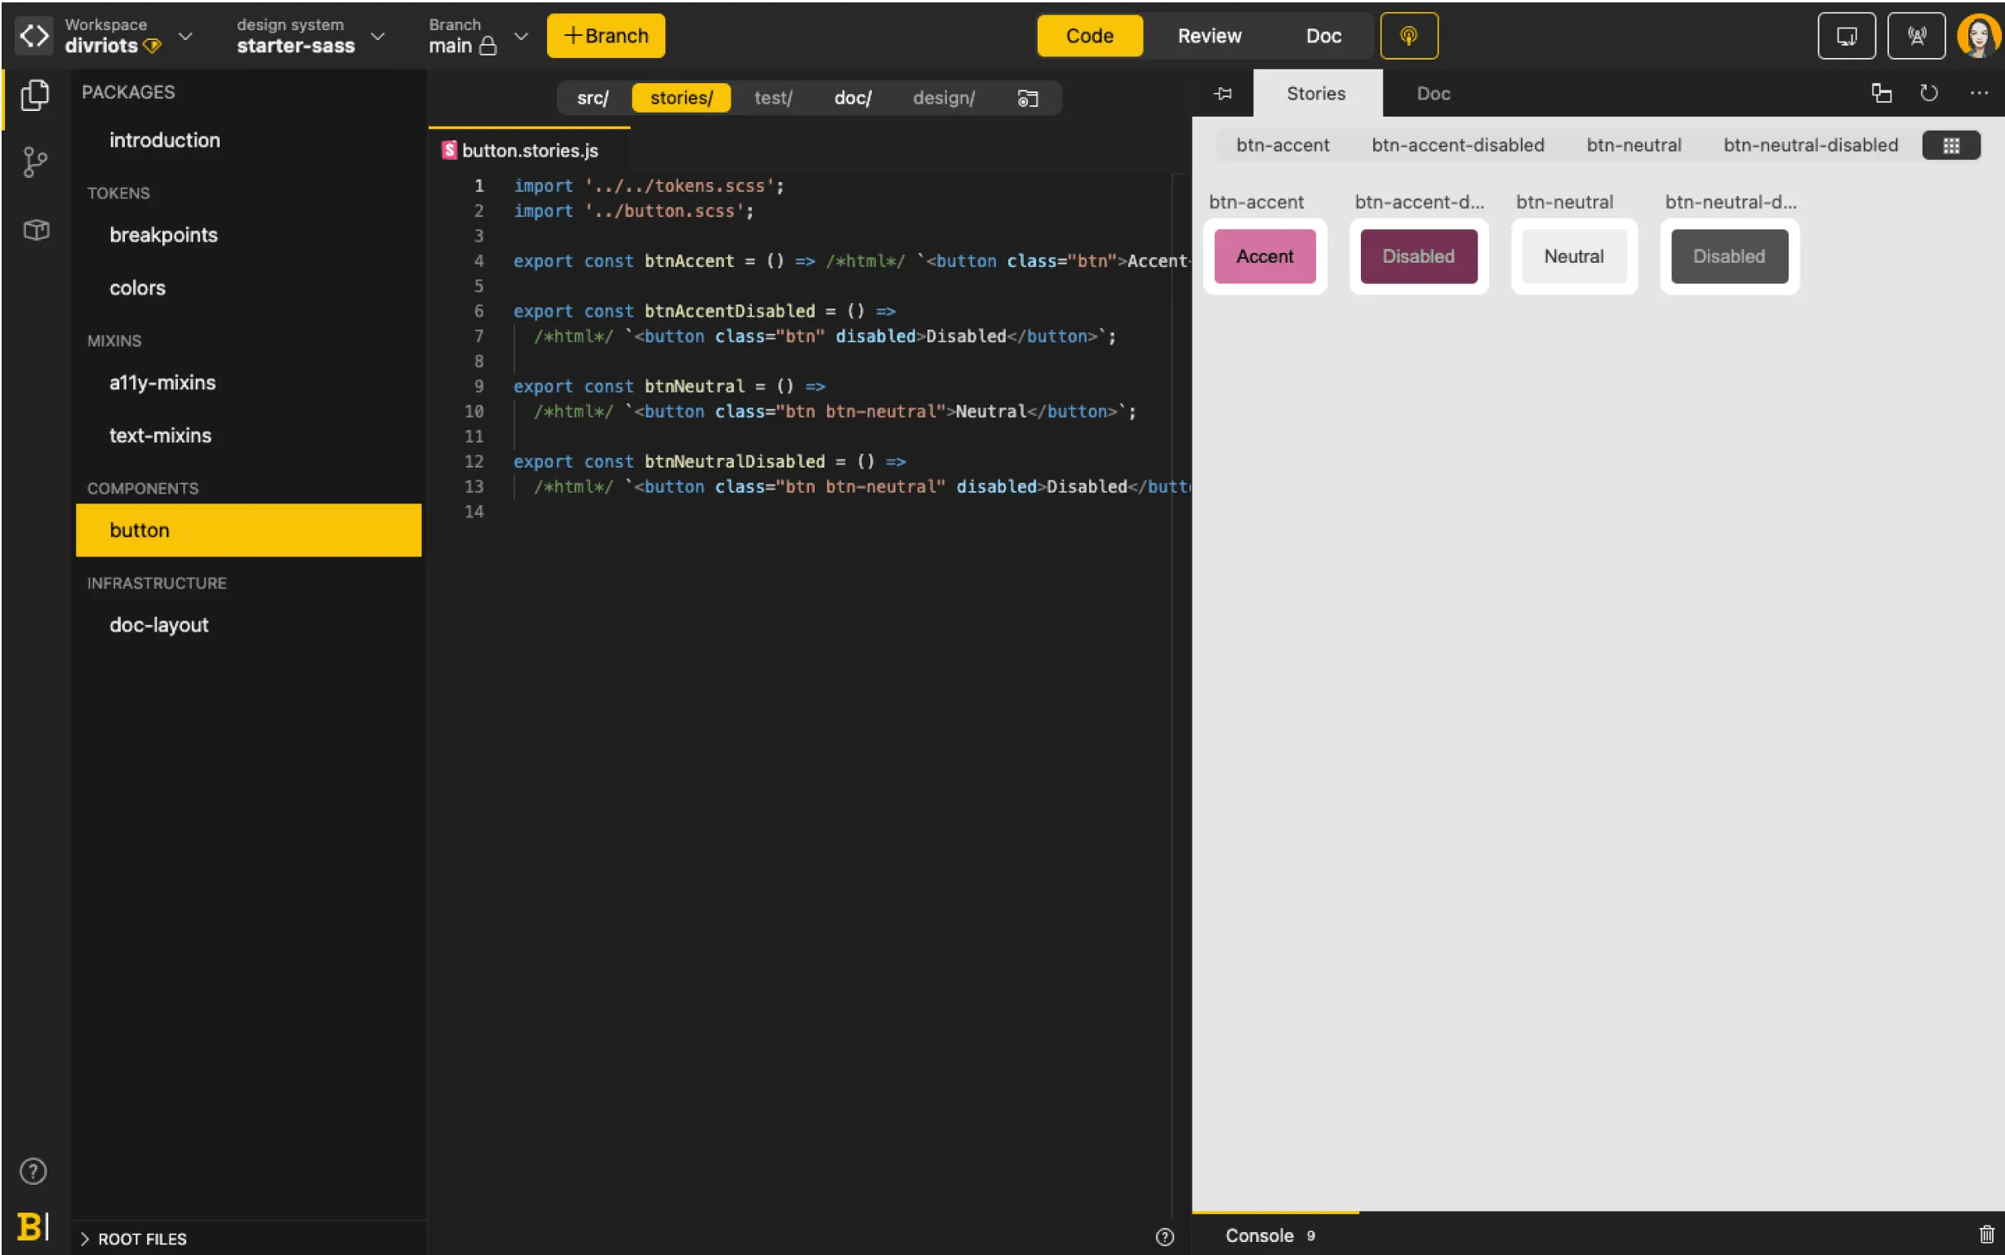Open the design system starter-sass dropdown
This screenshot has height=1255, width=2005.
[x=378, y=36]
